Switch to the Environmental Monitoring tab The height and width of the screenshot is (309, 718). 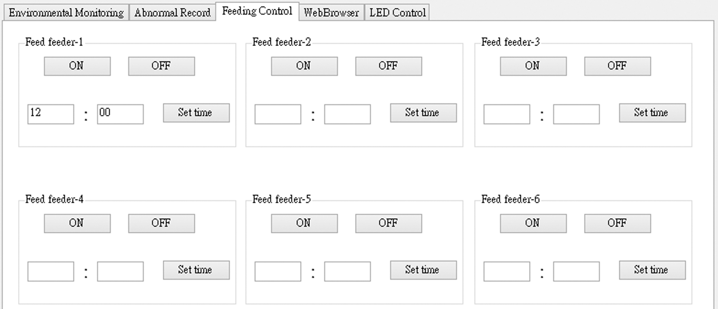(x=66, y=13)
